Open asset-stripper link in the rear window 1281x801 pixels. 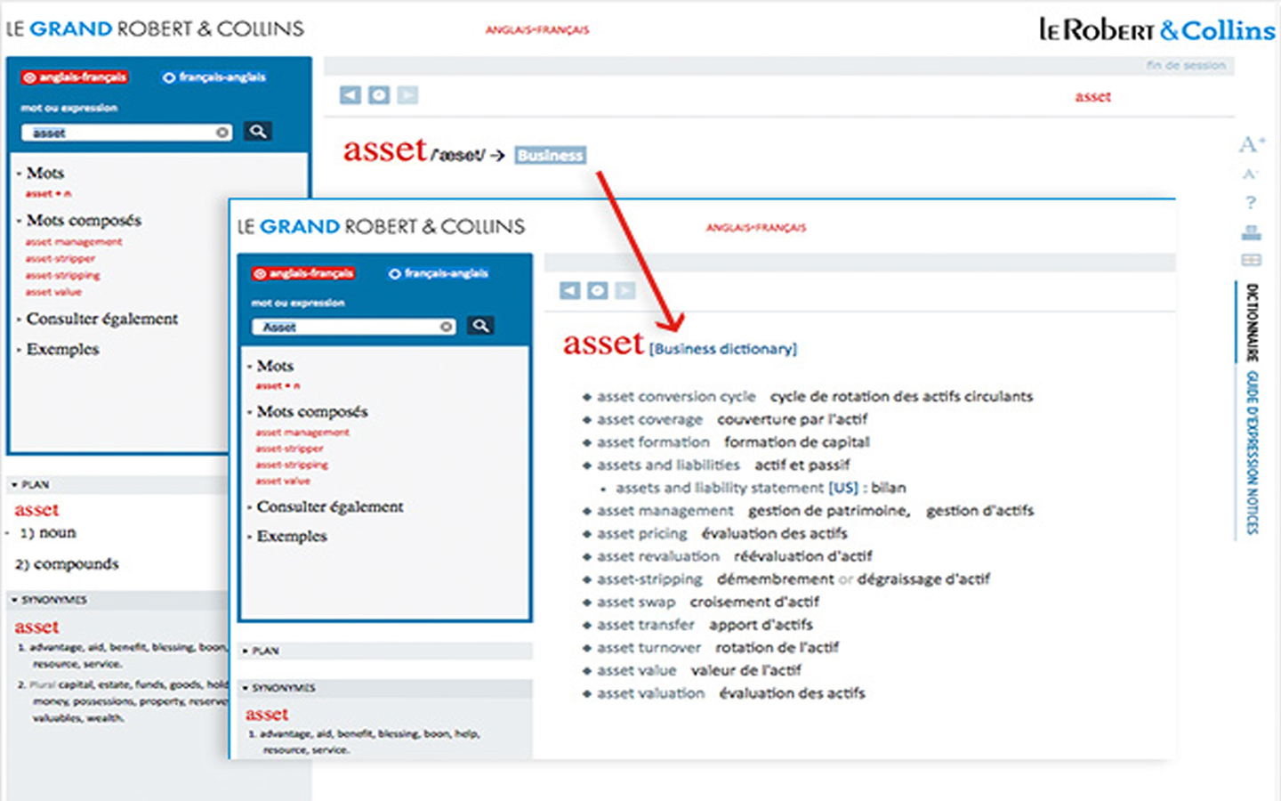pos(60,259)
